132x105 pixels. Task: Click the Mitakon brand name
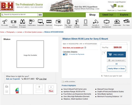[7, 39]
